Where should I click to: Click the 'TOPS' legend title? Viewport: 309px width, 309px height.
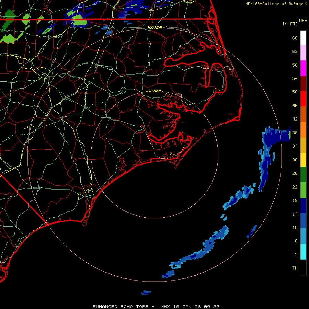point(302,21)
